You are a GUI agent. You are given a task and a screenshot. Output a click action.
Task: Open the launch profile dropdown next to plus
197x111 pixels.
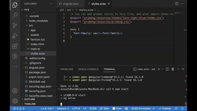pyautogui.click(x=162, y=69)
